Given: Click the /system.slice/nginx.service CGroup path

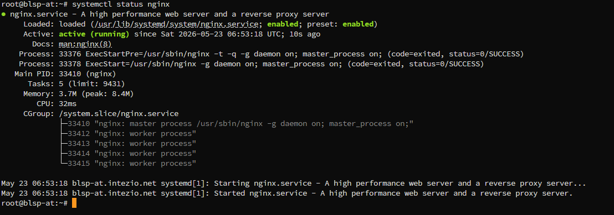Looking at the screenshot, I should click(x=119, y=114).
